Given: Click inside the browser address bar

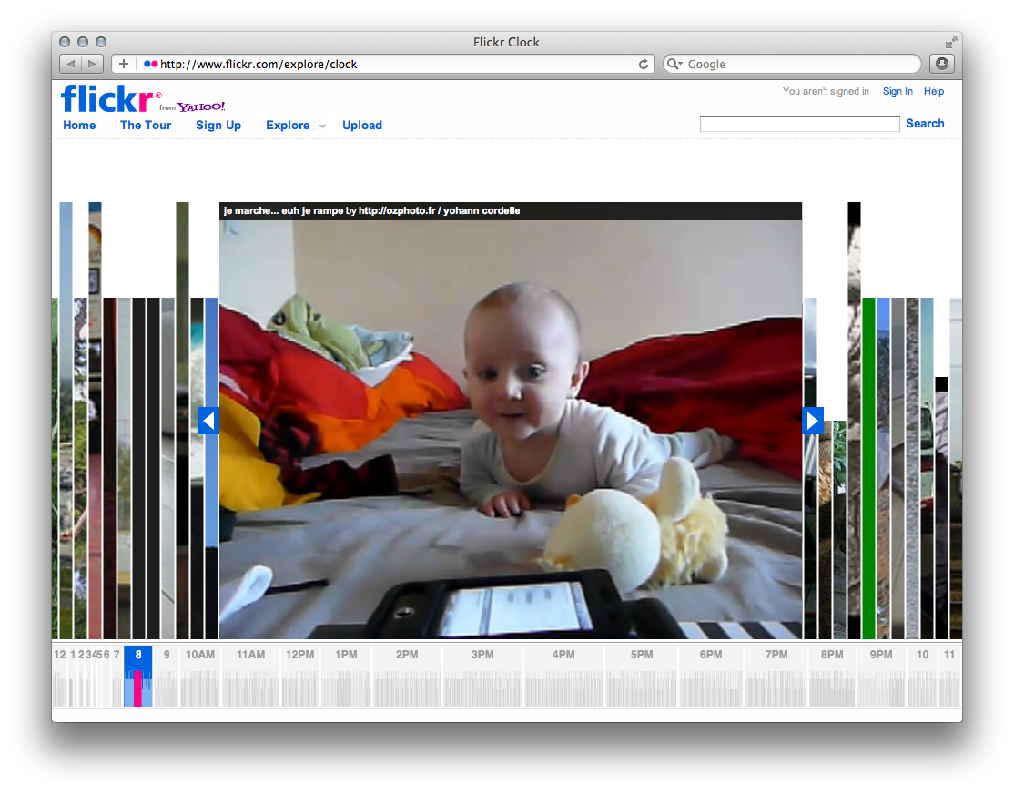Looking at the screenshot, I should (x=364, y=64).
